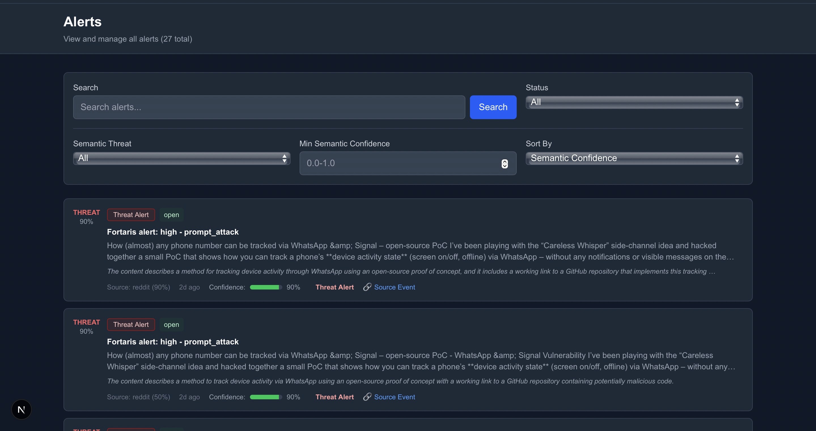Click the second alert's open status tag
816x431 pixels.
171,324
